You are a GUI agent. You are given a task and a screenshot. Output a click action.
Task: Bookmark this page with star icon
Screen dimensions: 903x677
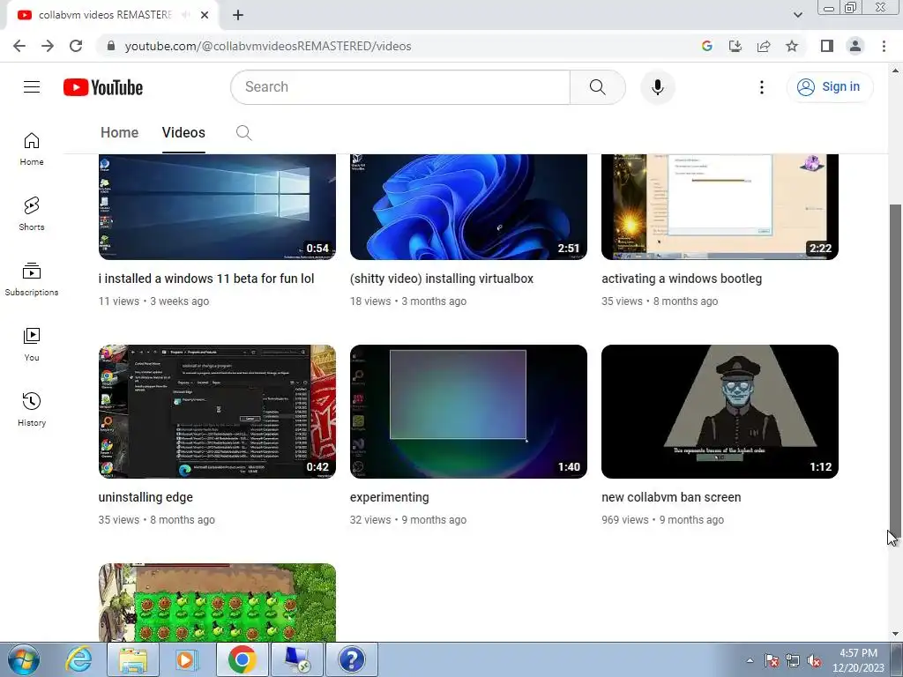coord(792,46)
